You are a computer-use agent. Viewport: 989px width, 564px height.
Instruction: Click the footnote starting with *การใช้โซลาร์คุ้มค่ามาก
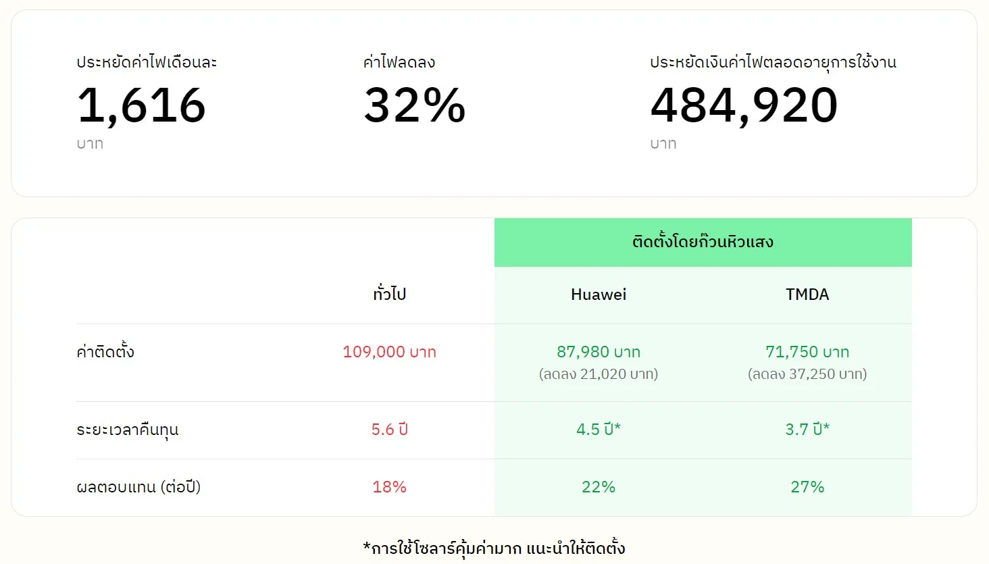(494, 548)
